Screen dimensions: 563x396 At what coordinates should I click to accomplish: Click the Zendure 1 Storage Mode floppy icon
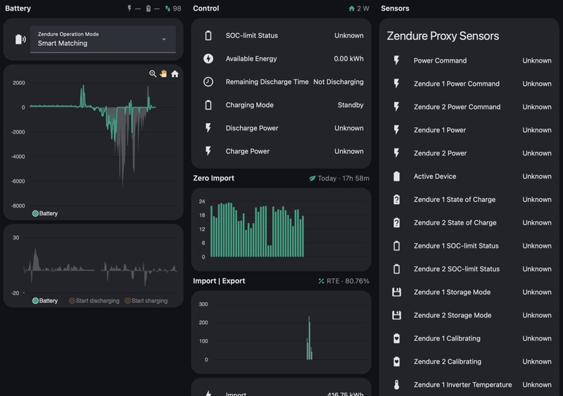(396, 292)
